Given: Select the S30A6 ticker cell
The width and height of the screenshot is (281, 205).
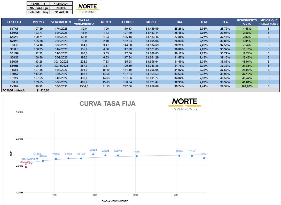Looking at the screenshot, I should point(14,33).
